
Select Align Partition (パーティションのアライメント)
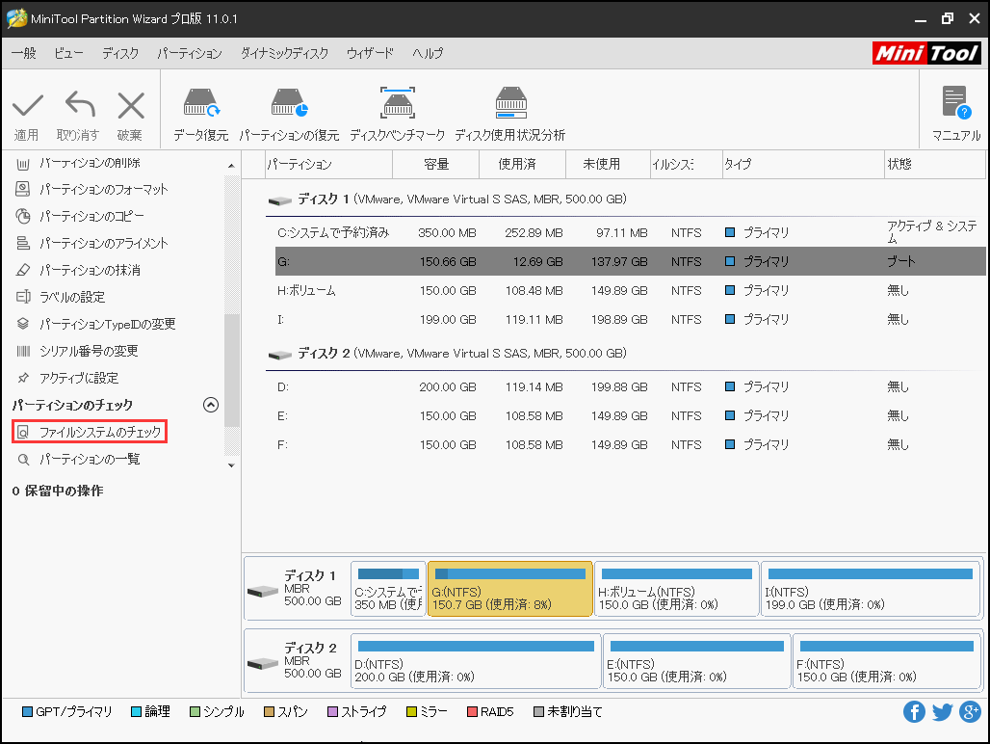(91, 243)
